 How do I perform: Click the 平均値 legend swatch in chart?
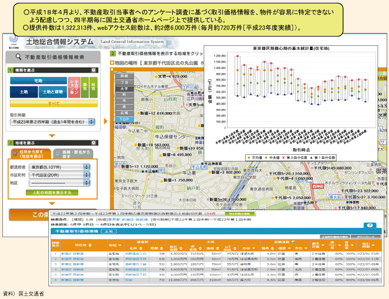pyautogui.click(x=249, y=158)
